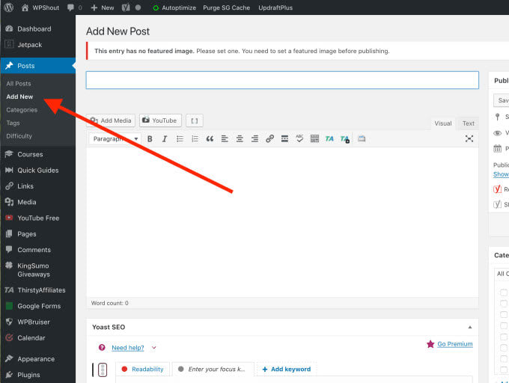
Task: Insert a numbered list
Action: point(195,139)
